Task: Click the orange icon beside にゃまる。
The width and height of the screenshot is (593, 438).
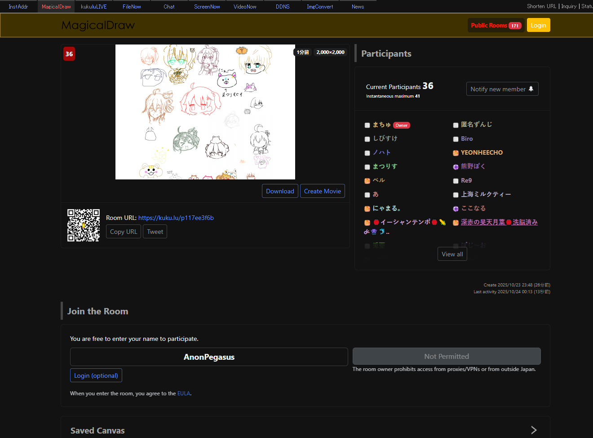Action: tap(367, 209)
